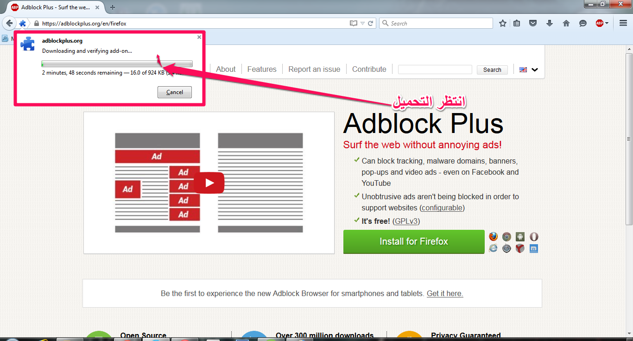The image size is (633, 341).
Task: Open the Firefox hamburger menu
Action: point(623,23)
